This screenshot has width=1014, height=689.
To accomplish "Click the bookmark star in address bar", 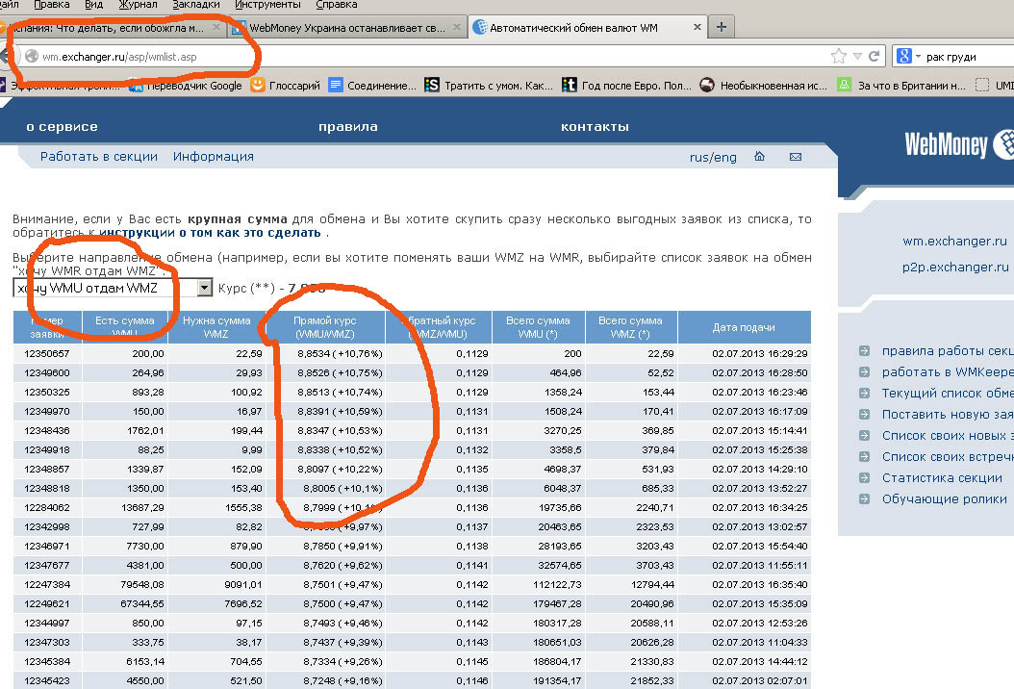I will [839, 56].
